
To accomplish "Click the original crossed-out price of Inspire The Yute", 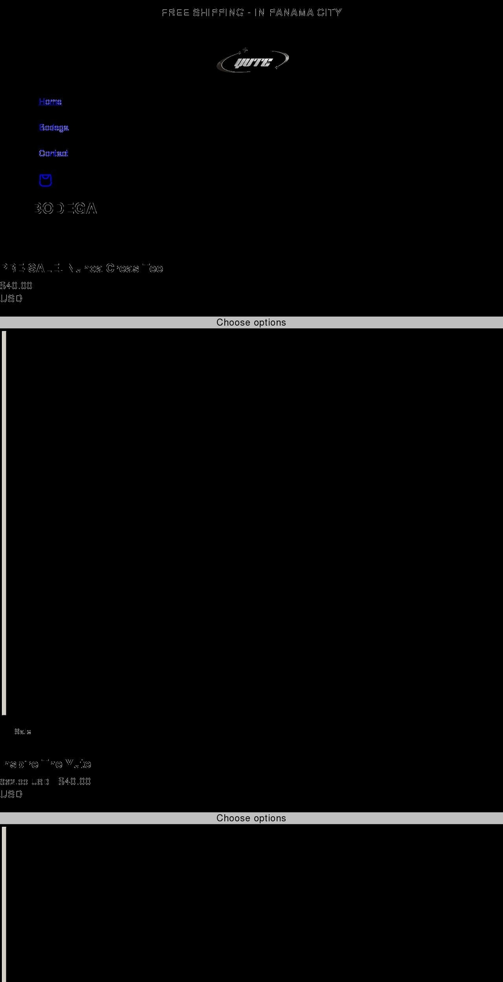I will (25, 782).
